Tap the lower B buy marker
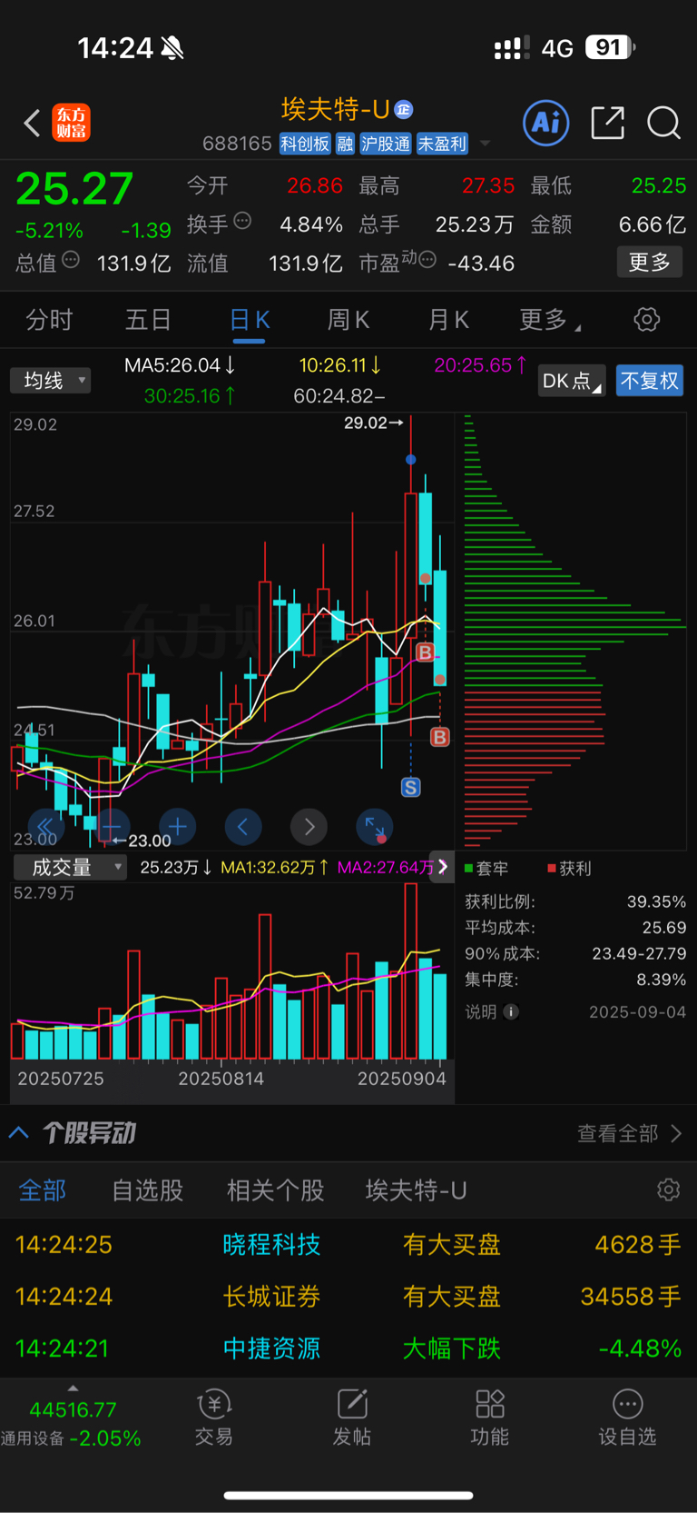Image resolution: width=697 pixels, height=1513 pixels. click(x=440, y=737)
